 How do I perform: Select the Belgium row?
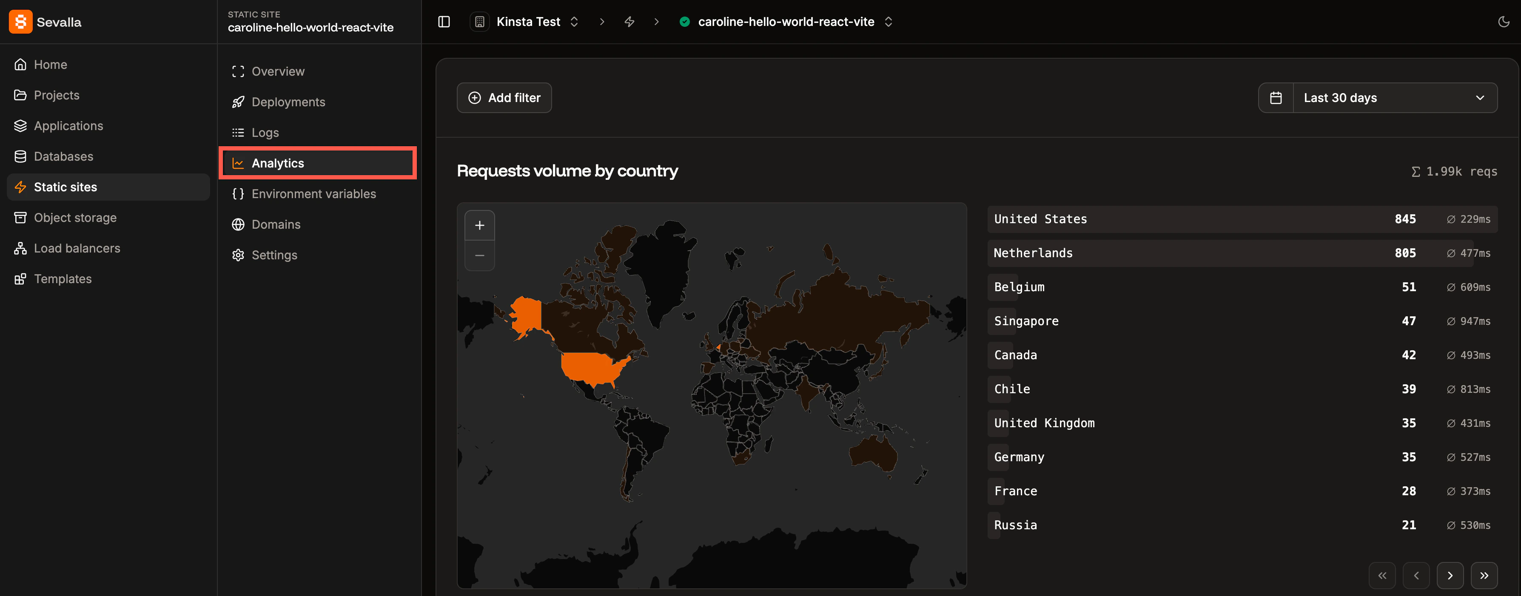tap(1242, 287)
